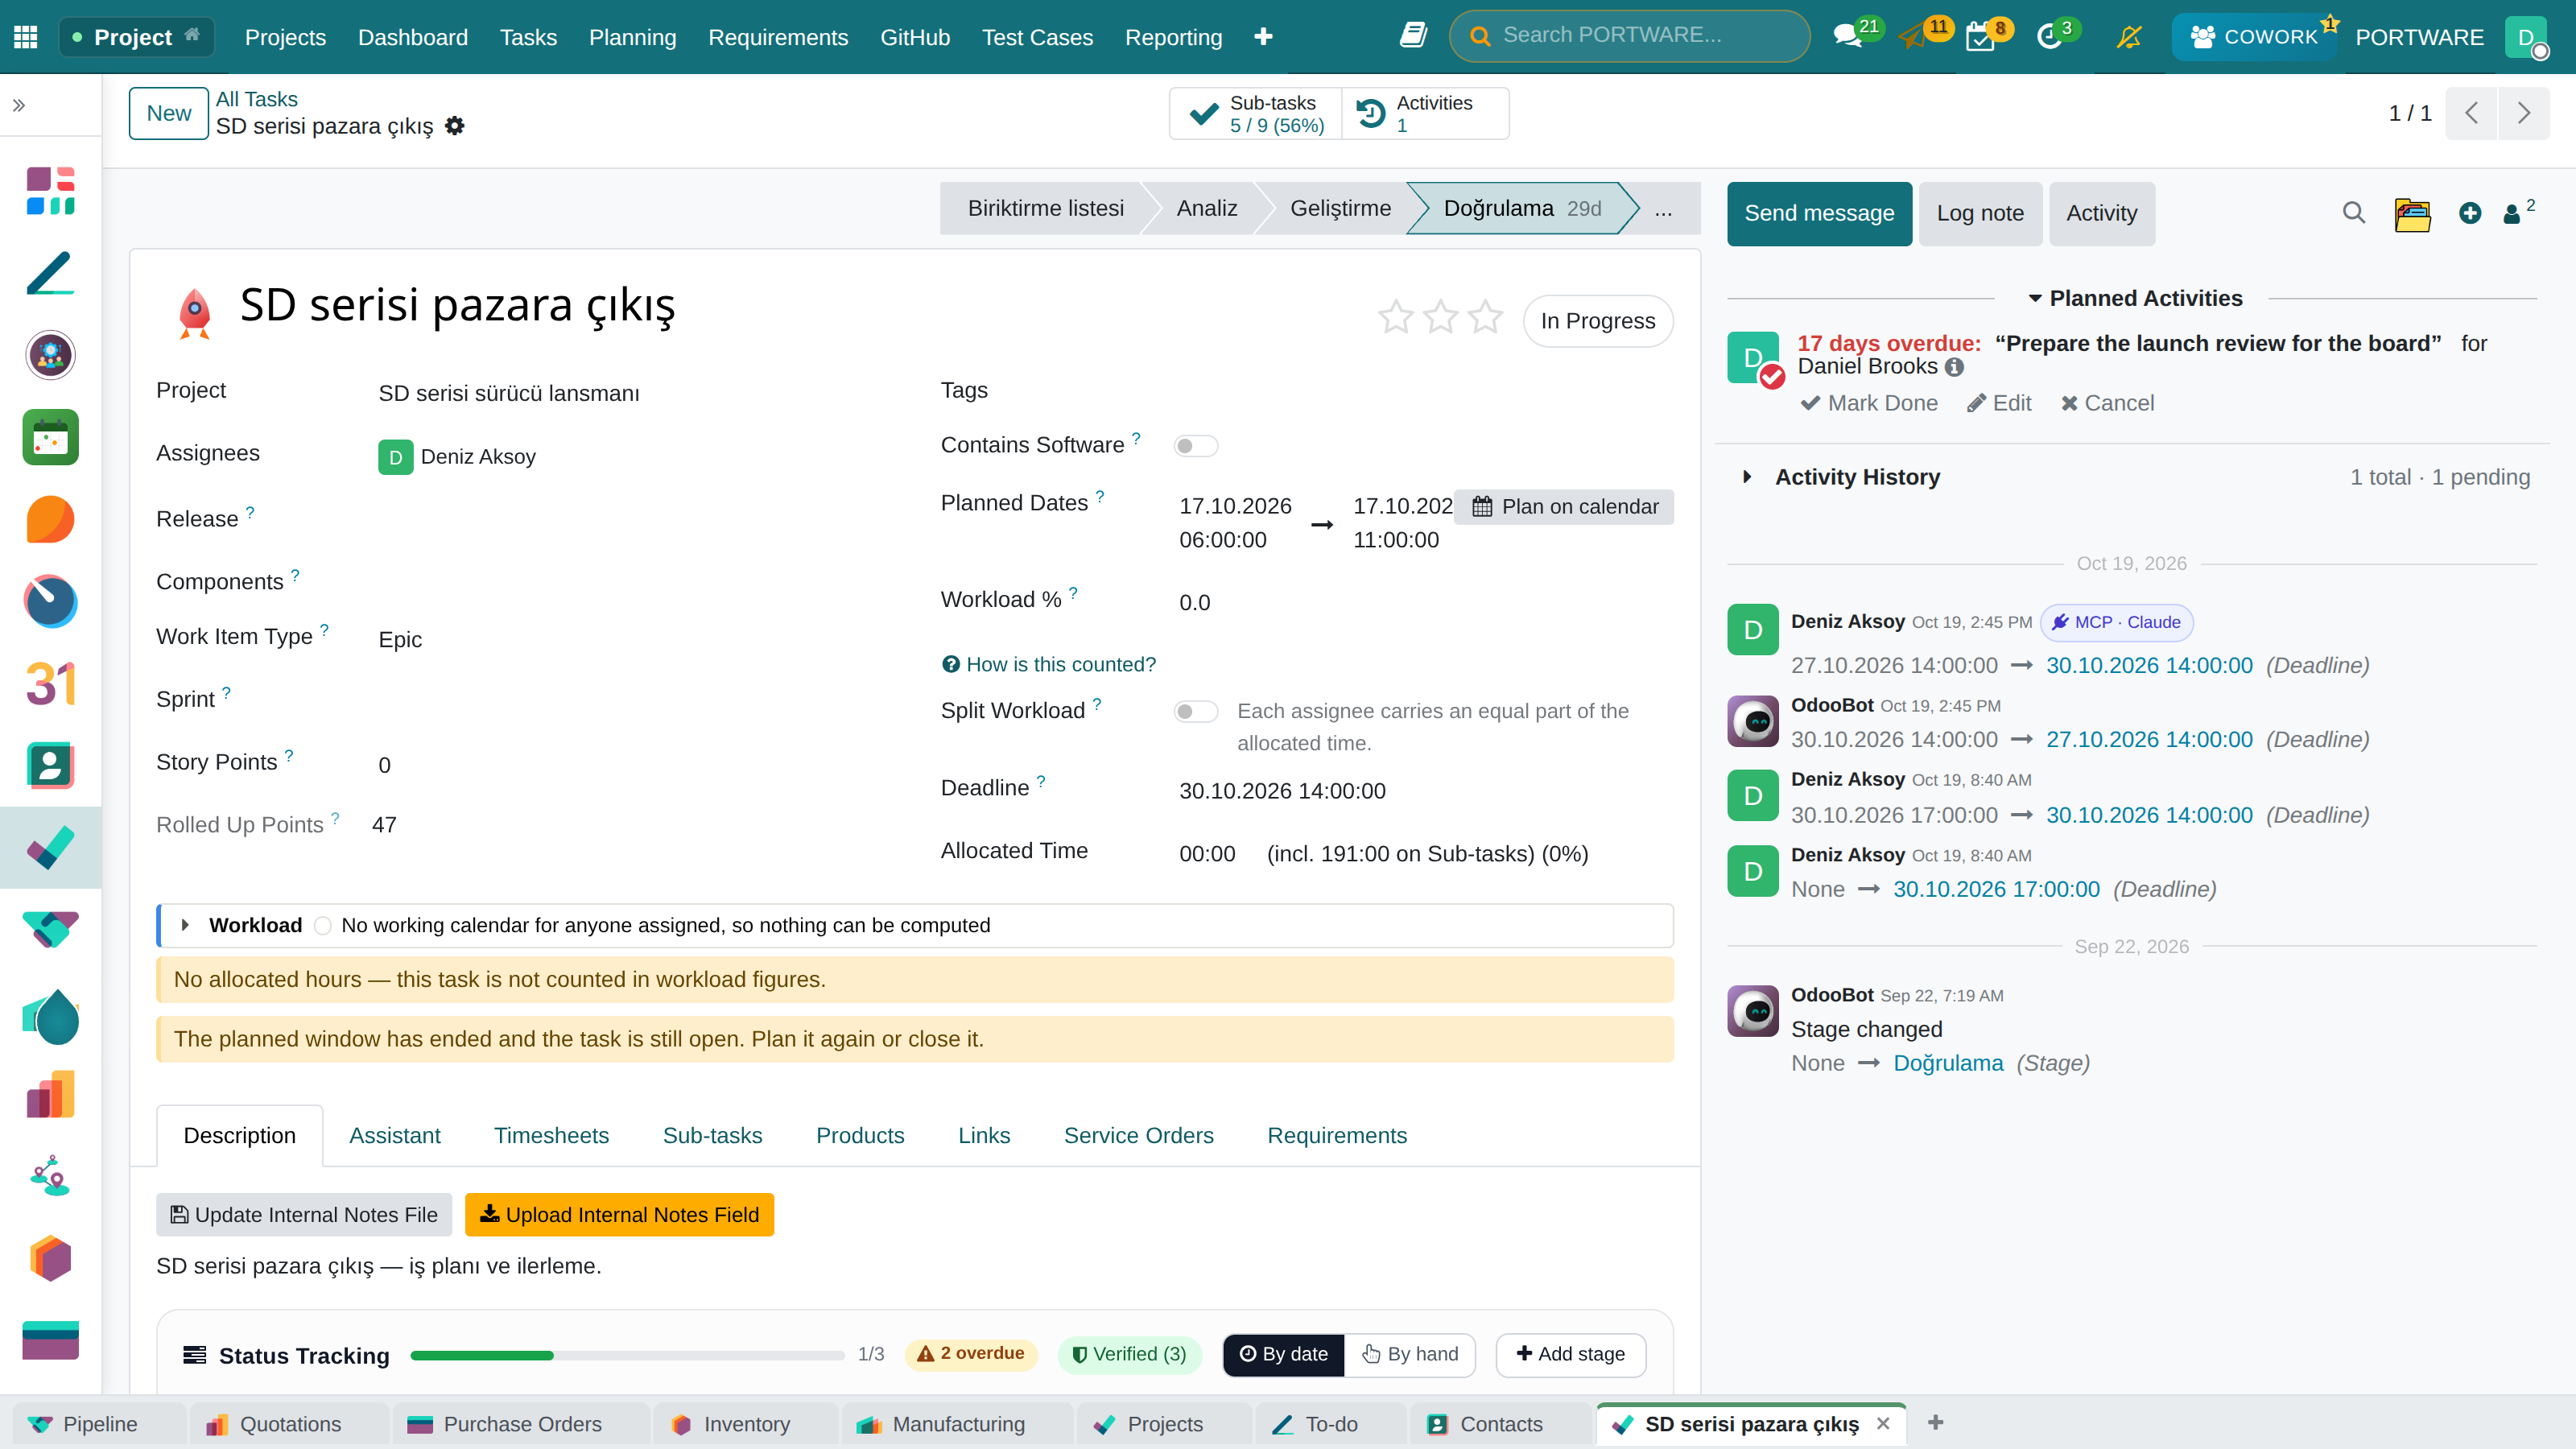Switch to the Sub-tasks tab

click(712, 1135)
